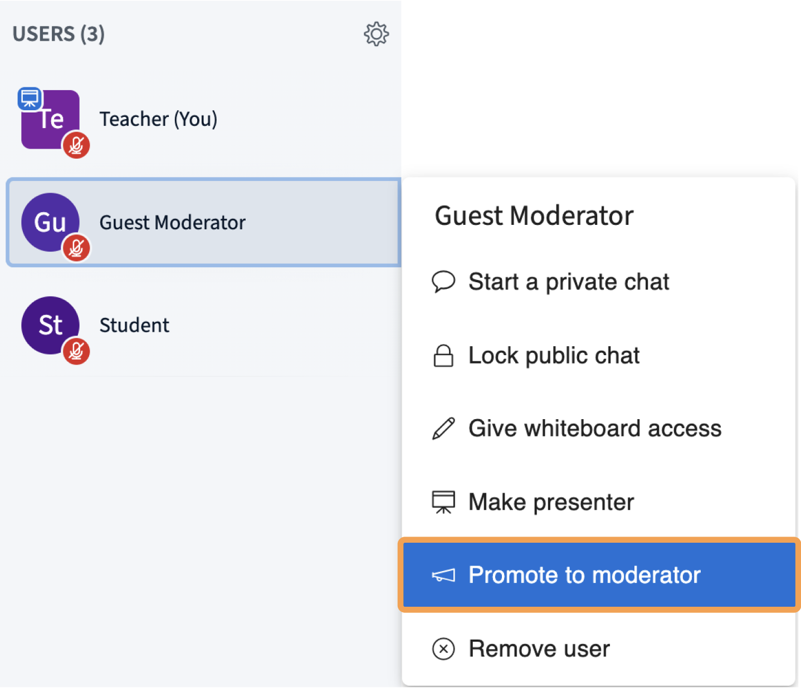Click Teacher's muted microphone indicator
The image size is (801, 688).
(x=76, y=145)
